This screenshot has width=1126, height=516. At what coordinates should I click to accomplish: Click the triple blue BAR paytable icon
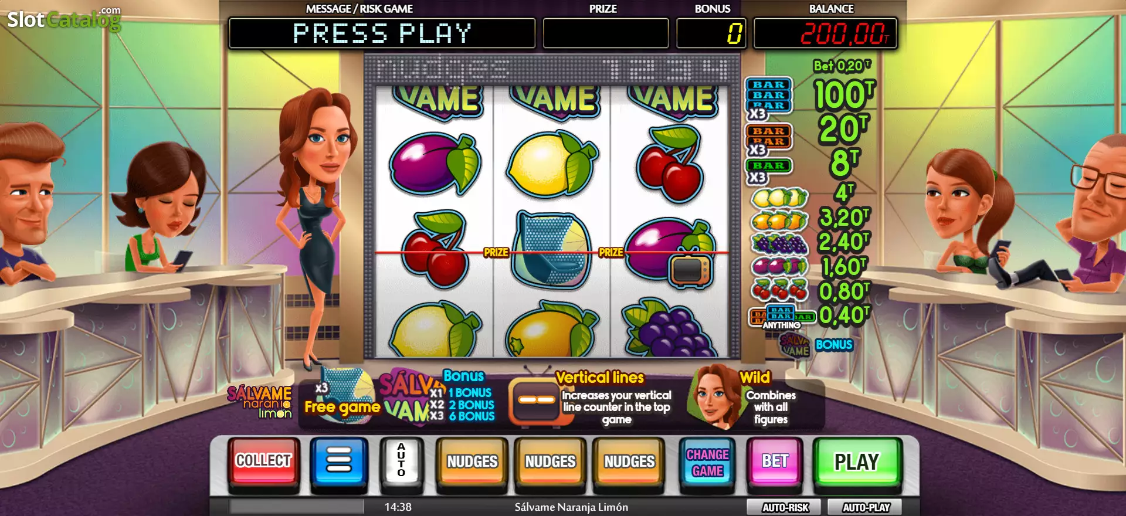click(x=768, y=97)
